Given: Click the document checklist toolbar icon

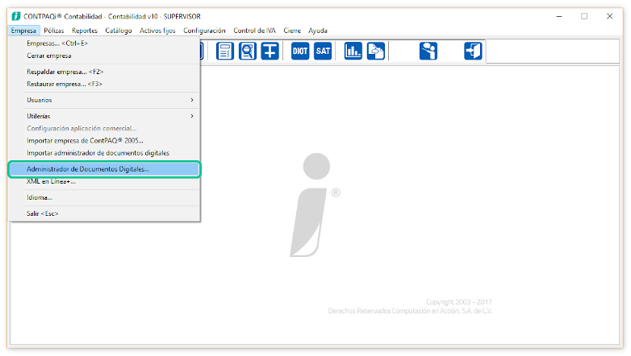Looking at the screenshot, I should point(225,51).
